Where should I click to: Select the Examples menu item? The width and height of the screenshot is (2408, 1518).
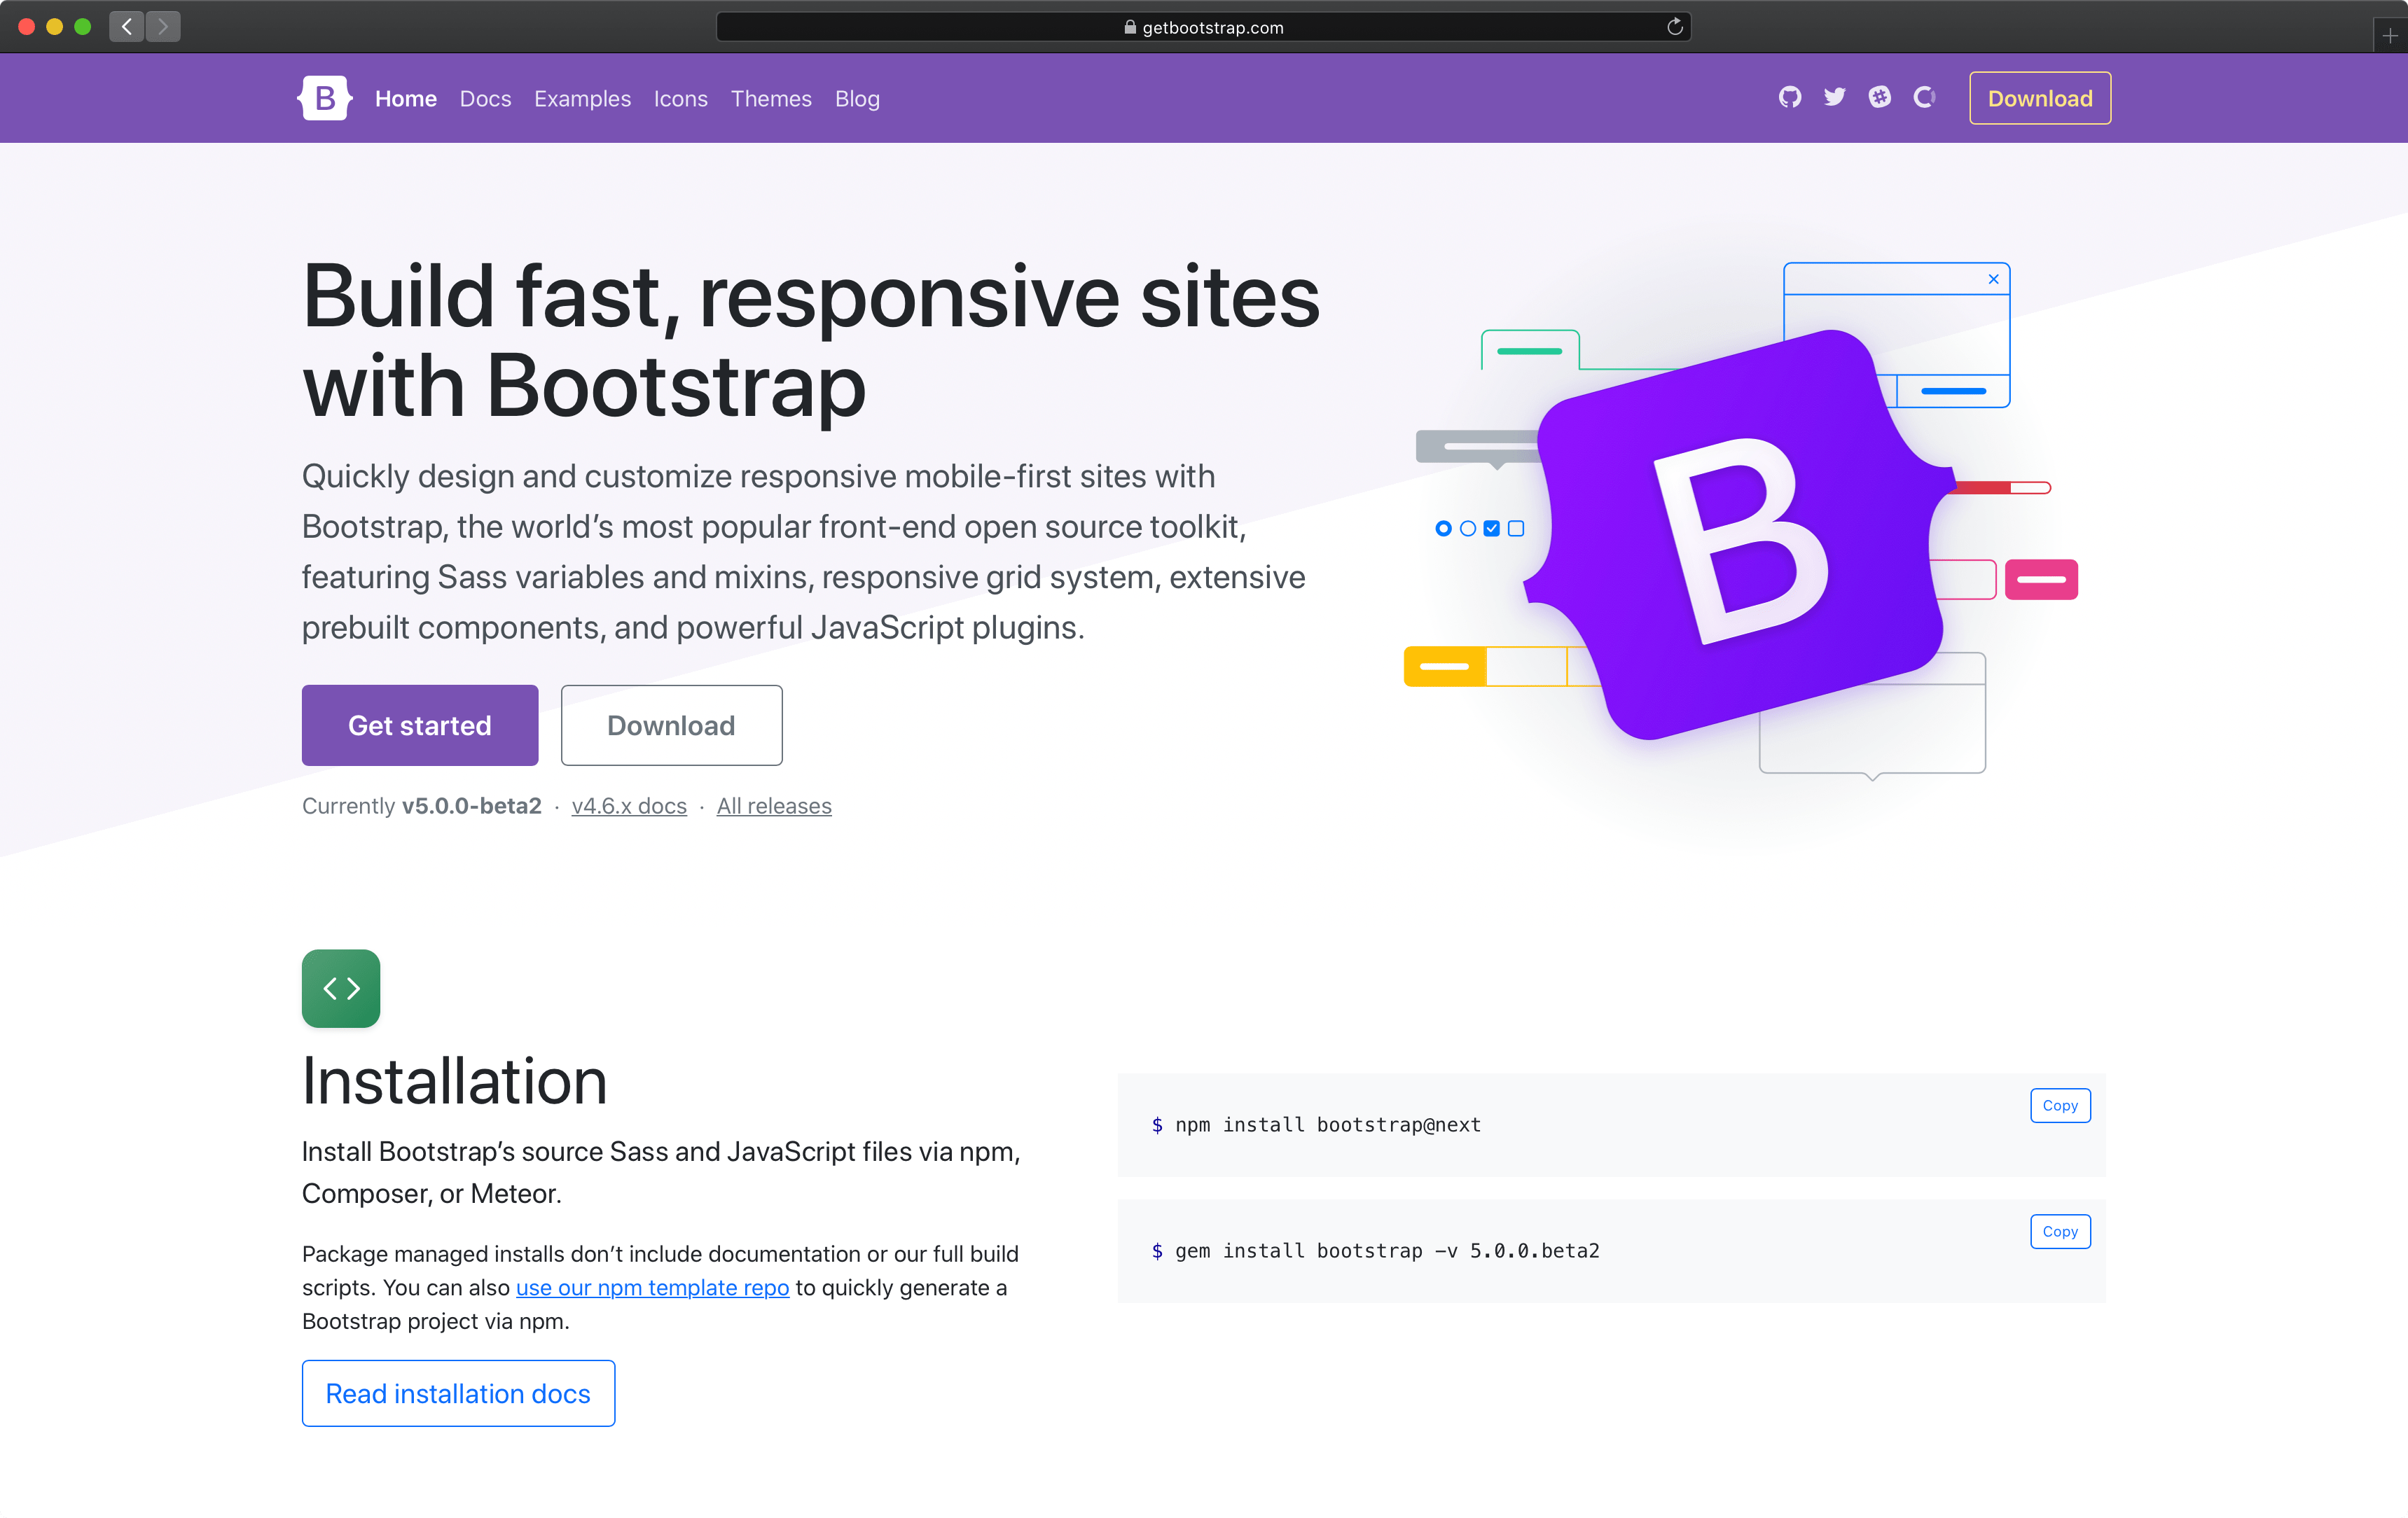582,98
